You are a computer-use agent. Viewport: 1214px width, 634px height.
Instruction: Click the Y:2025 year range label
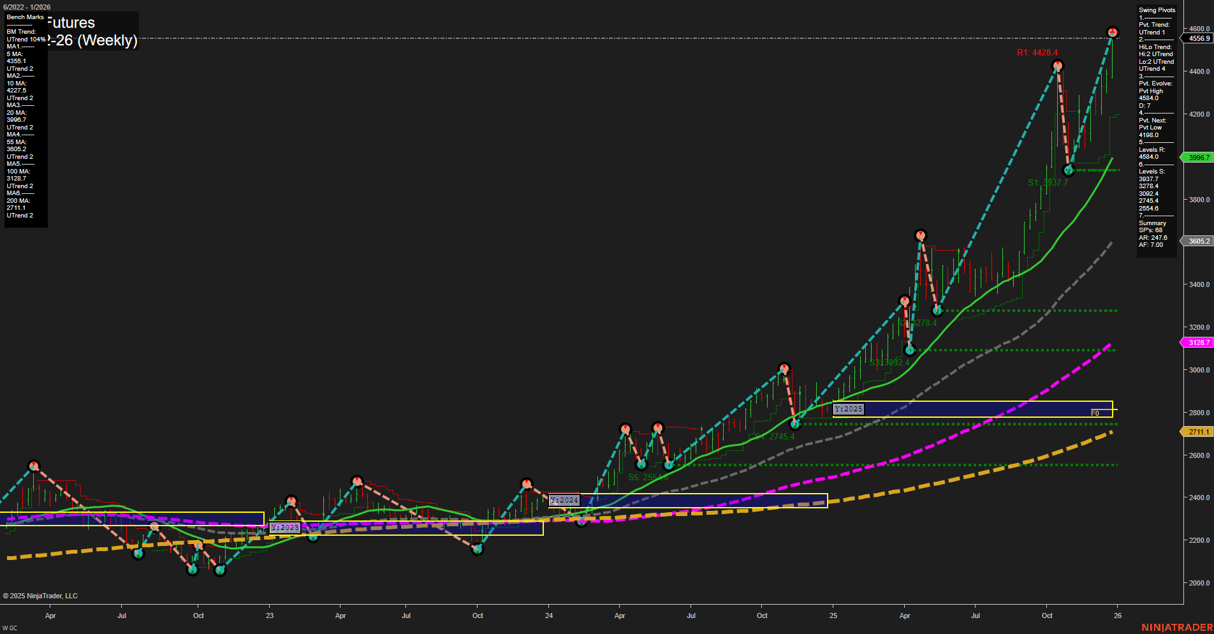click(848, 409)
